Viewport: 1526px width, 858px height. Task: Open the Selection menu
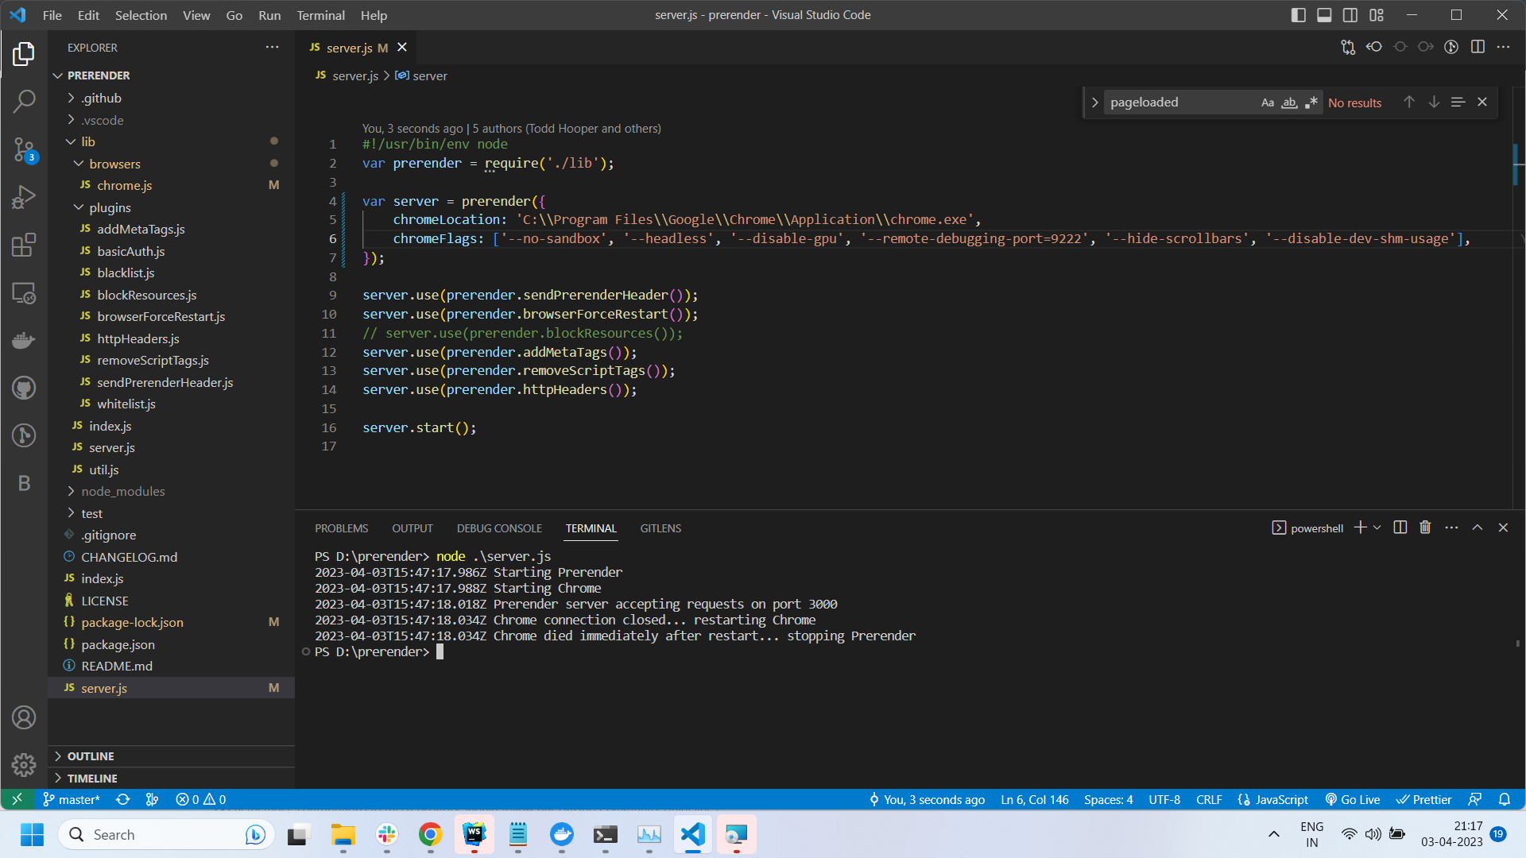pos(141,15)
